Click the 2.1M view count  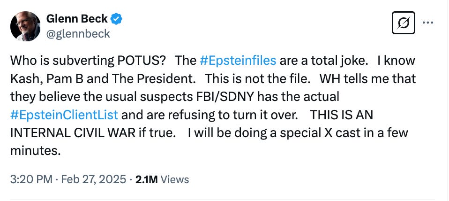click(146, 179)
